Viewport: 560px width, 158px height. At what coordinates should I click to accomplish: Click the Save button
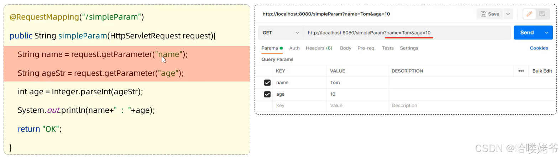(x=490, y=14)
